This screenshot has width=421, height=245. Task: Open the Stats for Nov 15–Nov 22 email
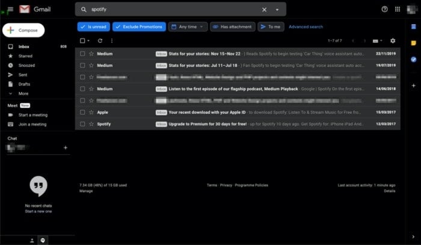[x=238, y=54]
